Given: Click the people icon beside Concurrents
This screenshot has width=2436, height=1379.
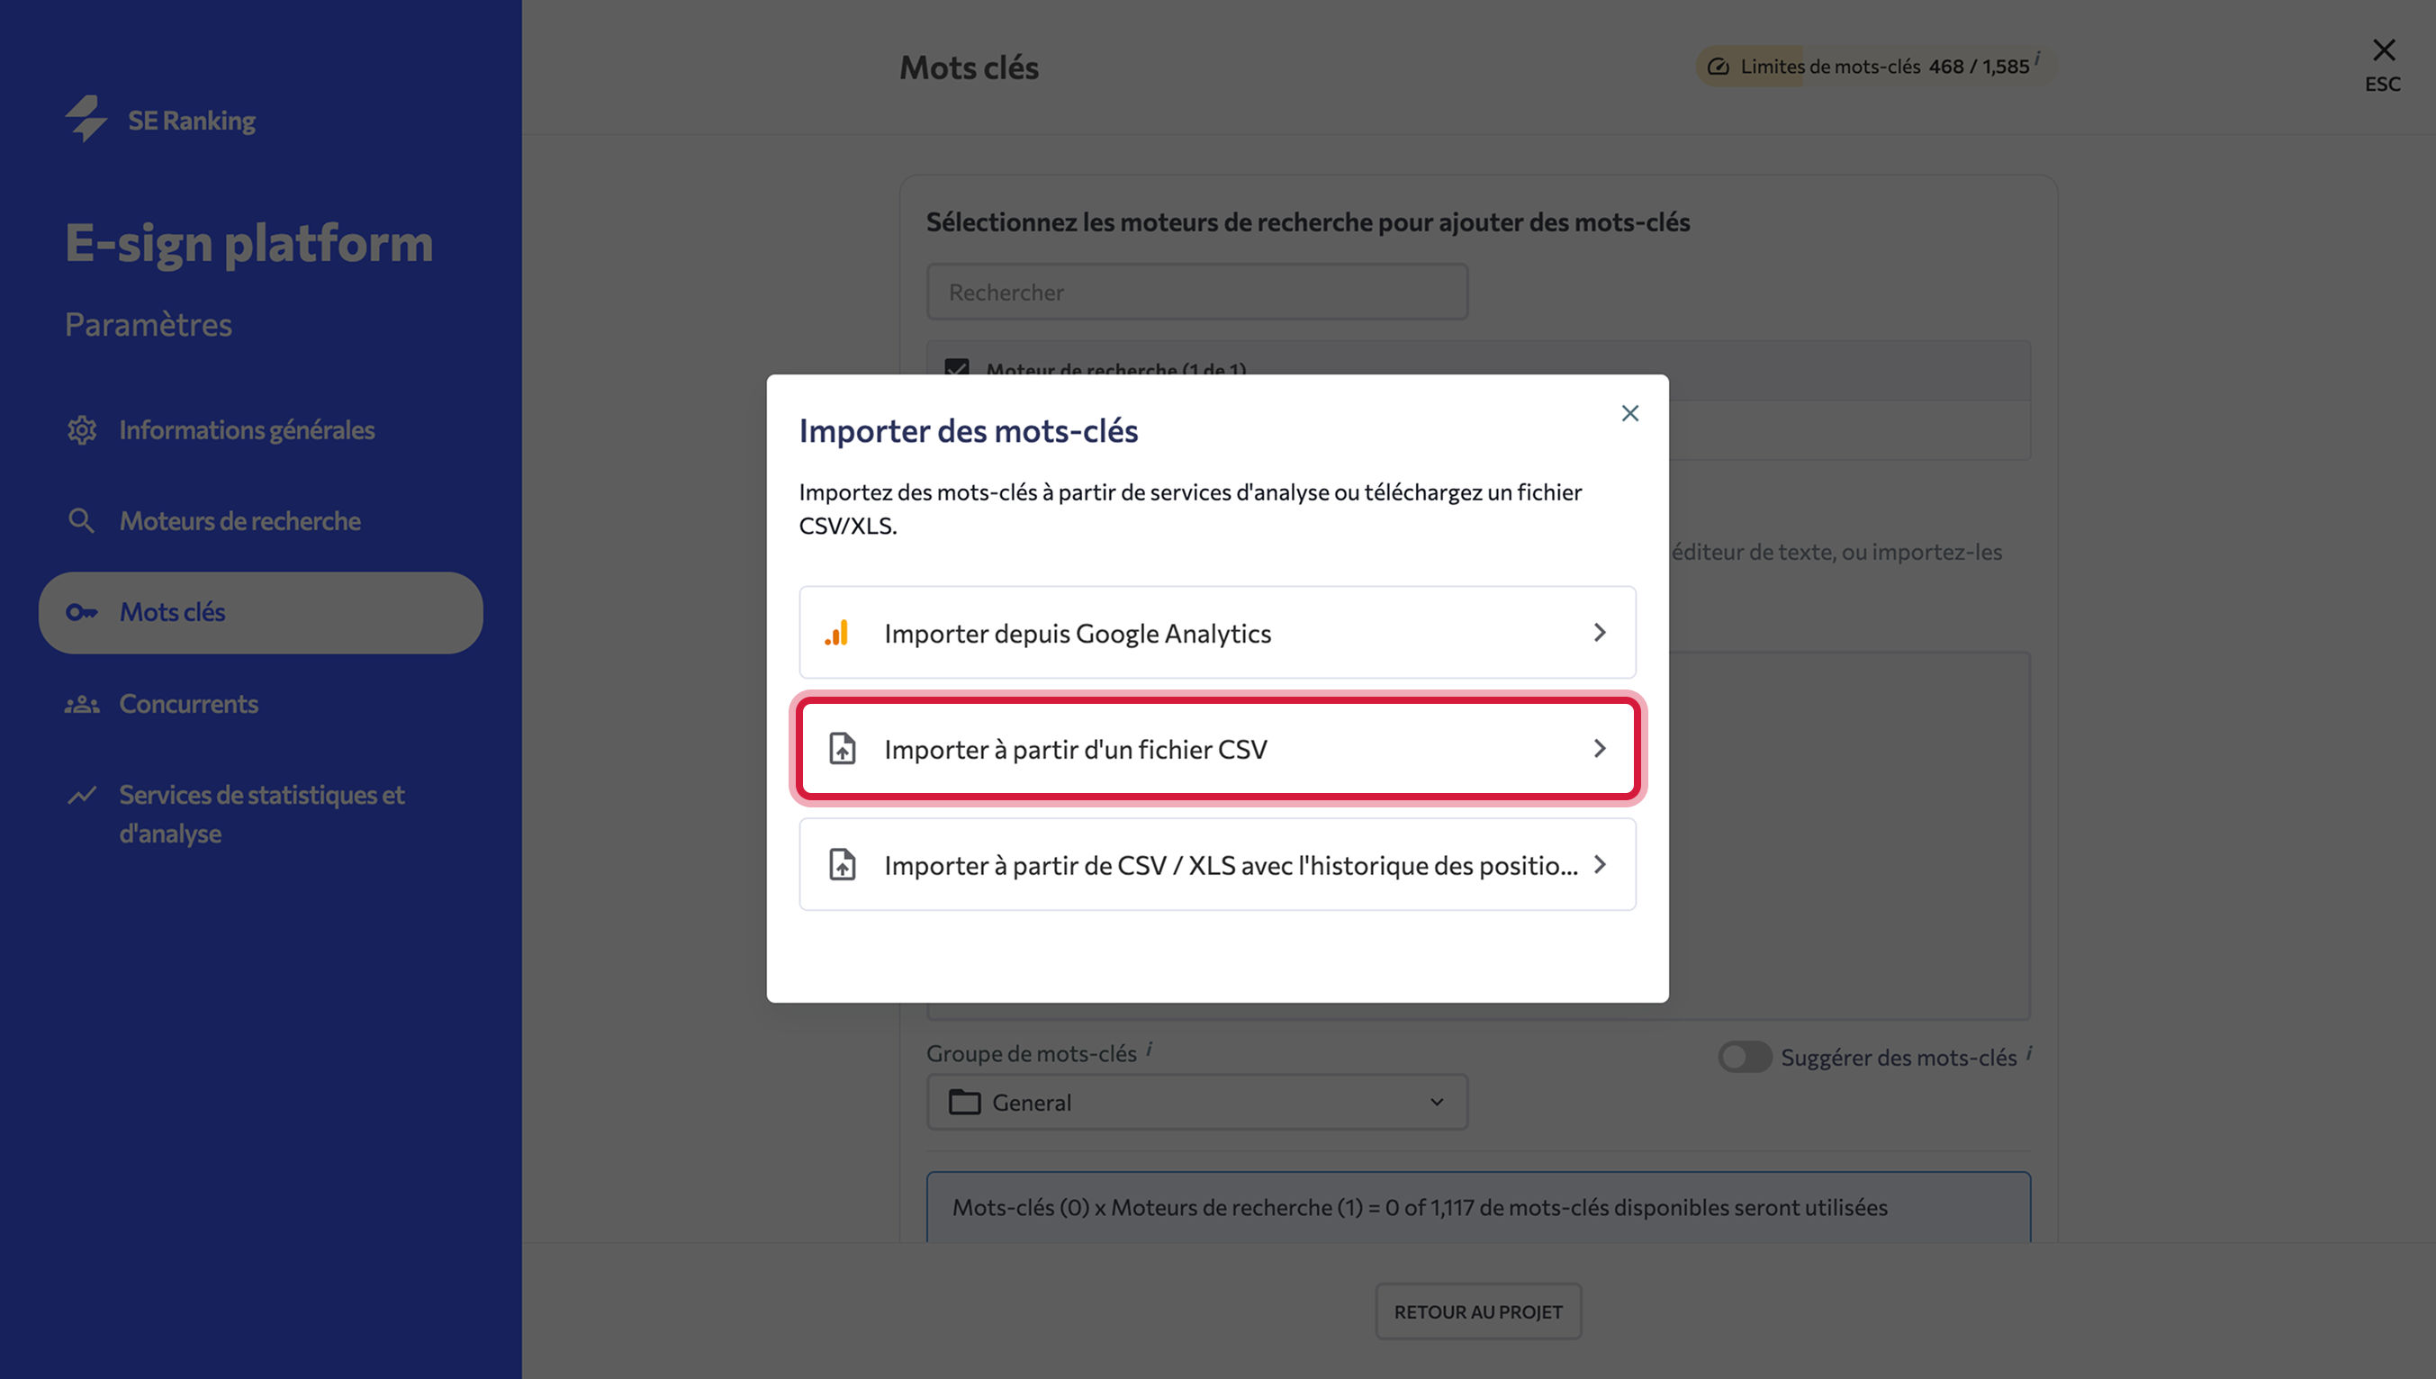Looking at the screenshot, I should click(81, 705).
